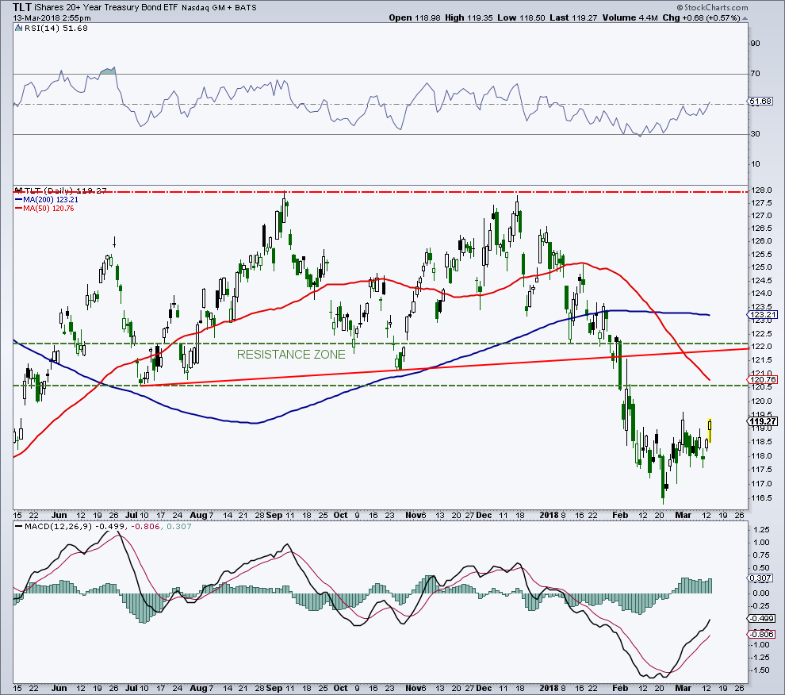Click the candlestick icon before TLT (Daily)
The width and height of the screenshot is (785, 695).
tap(19, 190)
